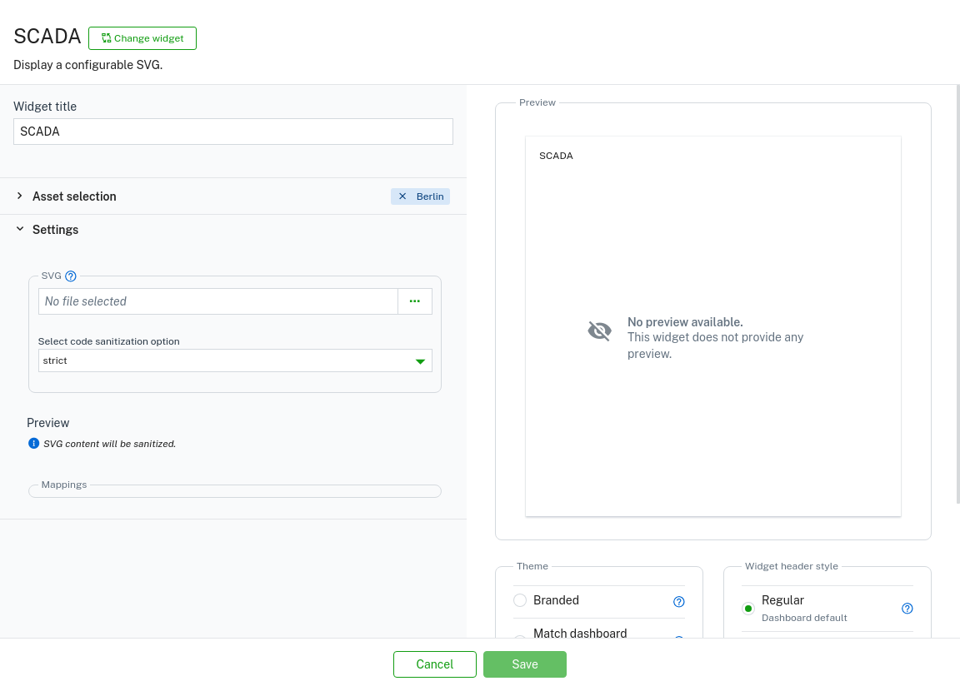Viewport: 960px width, 691px height.
Task: Click the No file selected field
Action: coord(217,301)
